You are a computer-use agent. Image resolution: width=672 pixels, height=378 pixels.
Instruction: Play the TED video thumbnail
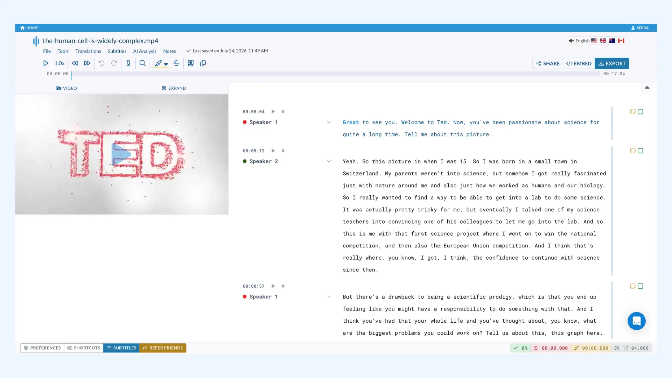pyautogui.click(x=121, y=154)
